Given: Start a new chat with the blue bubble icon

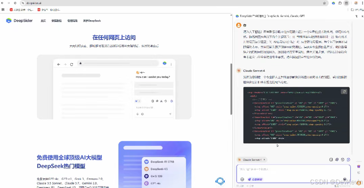Looking at the screenshot, I should point(349,160).
